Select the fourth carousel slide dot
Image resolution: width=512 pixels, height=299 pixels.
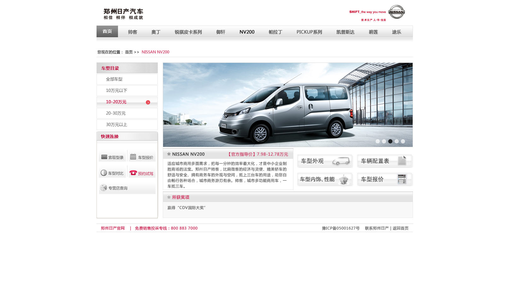click(397, 141)
